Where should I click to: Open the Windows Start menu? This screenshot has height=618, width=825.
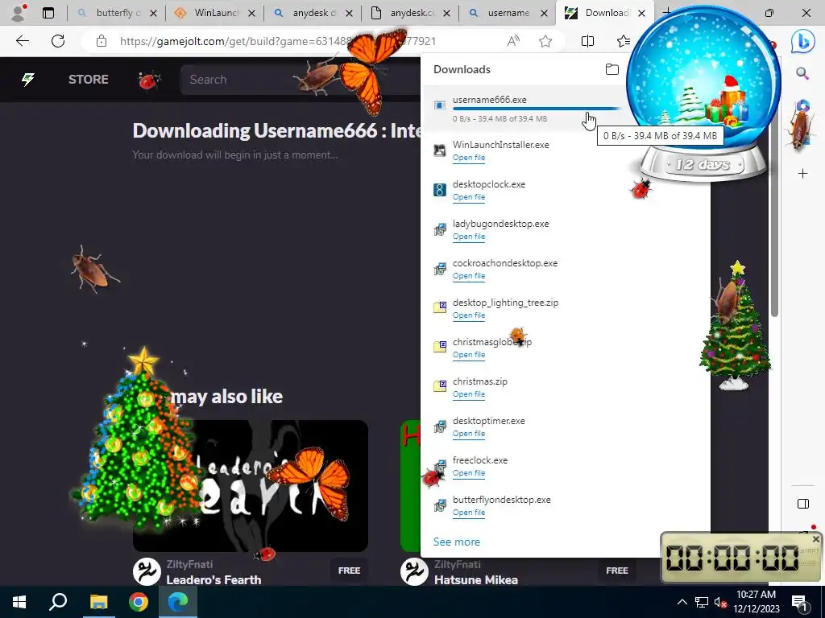click(19, 602)
